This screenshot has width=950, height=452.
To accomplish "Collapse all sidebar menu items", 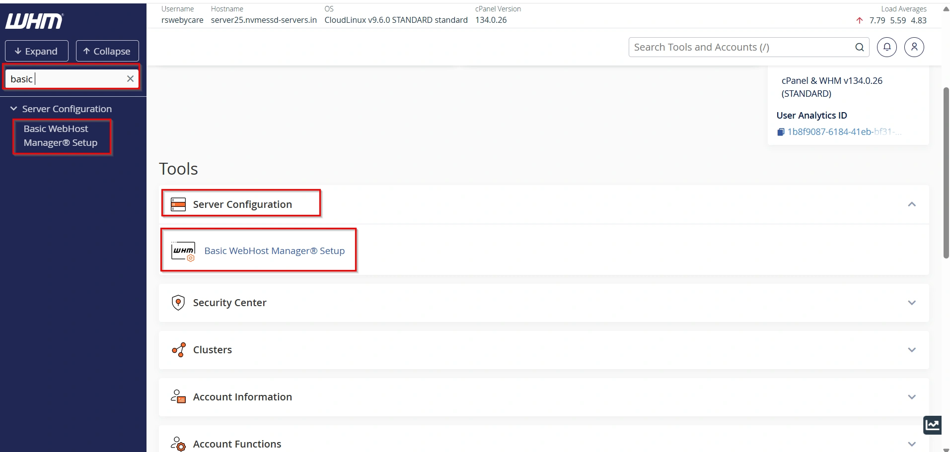I will tap(107, 51).
